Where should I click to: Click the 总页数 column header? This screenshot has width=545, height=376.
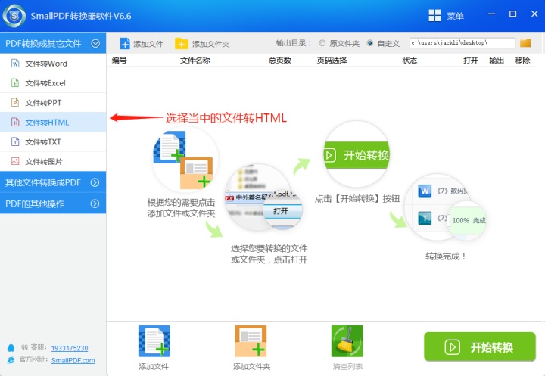(280, 61)
